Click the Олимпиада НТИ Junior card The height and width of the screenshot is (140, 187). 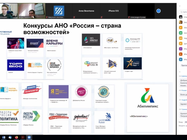point(133,44)
